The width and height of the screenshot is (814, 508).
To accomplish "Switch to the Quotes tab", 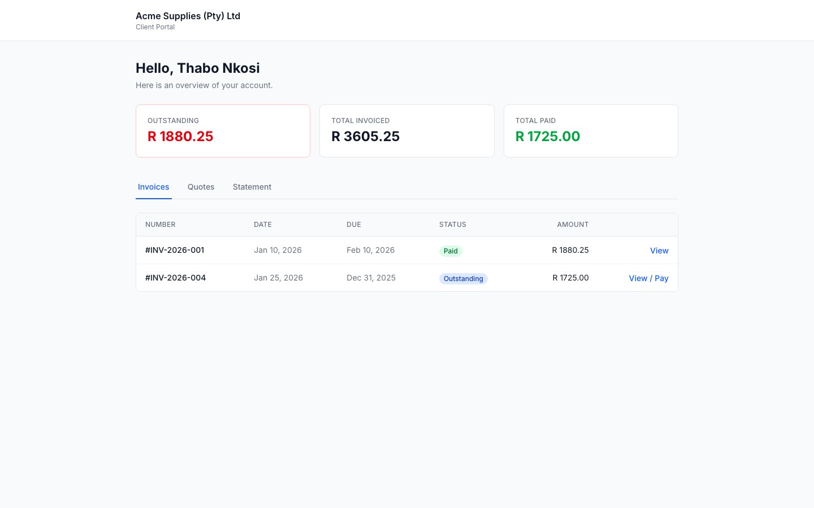I will [x=201, y=187].
